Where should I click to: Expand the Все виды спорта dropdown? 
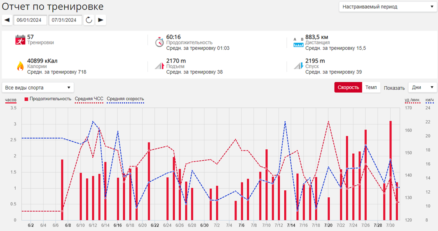38,88
